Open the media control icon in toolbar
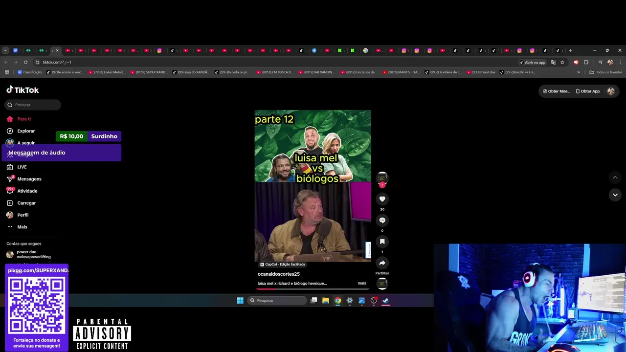 (601, 62)
